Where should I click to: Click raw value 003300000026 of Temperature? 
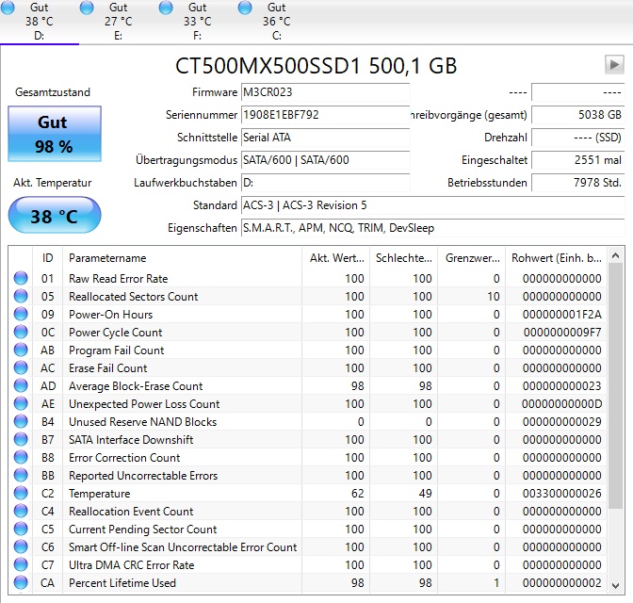562,493
